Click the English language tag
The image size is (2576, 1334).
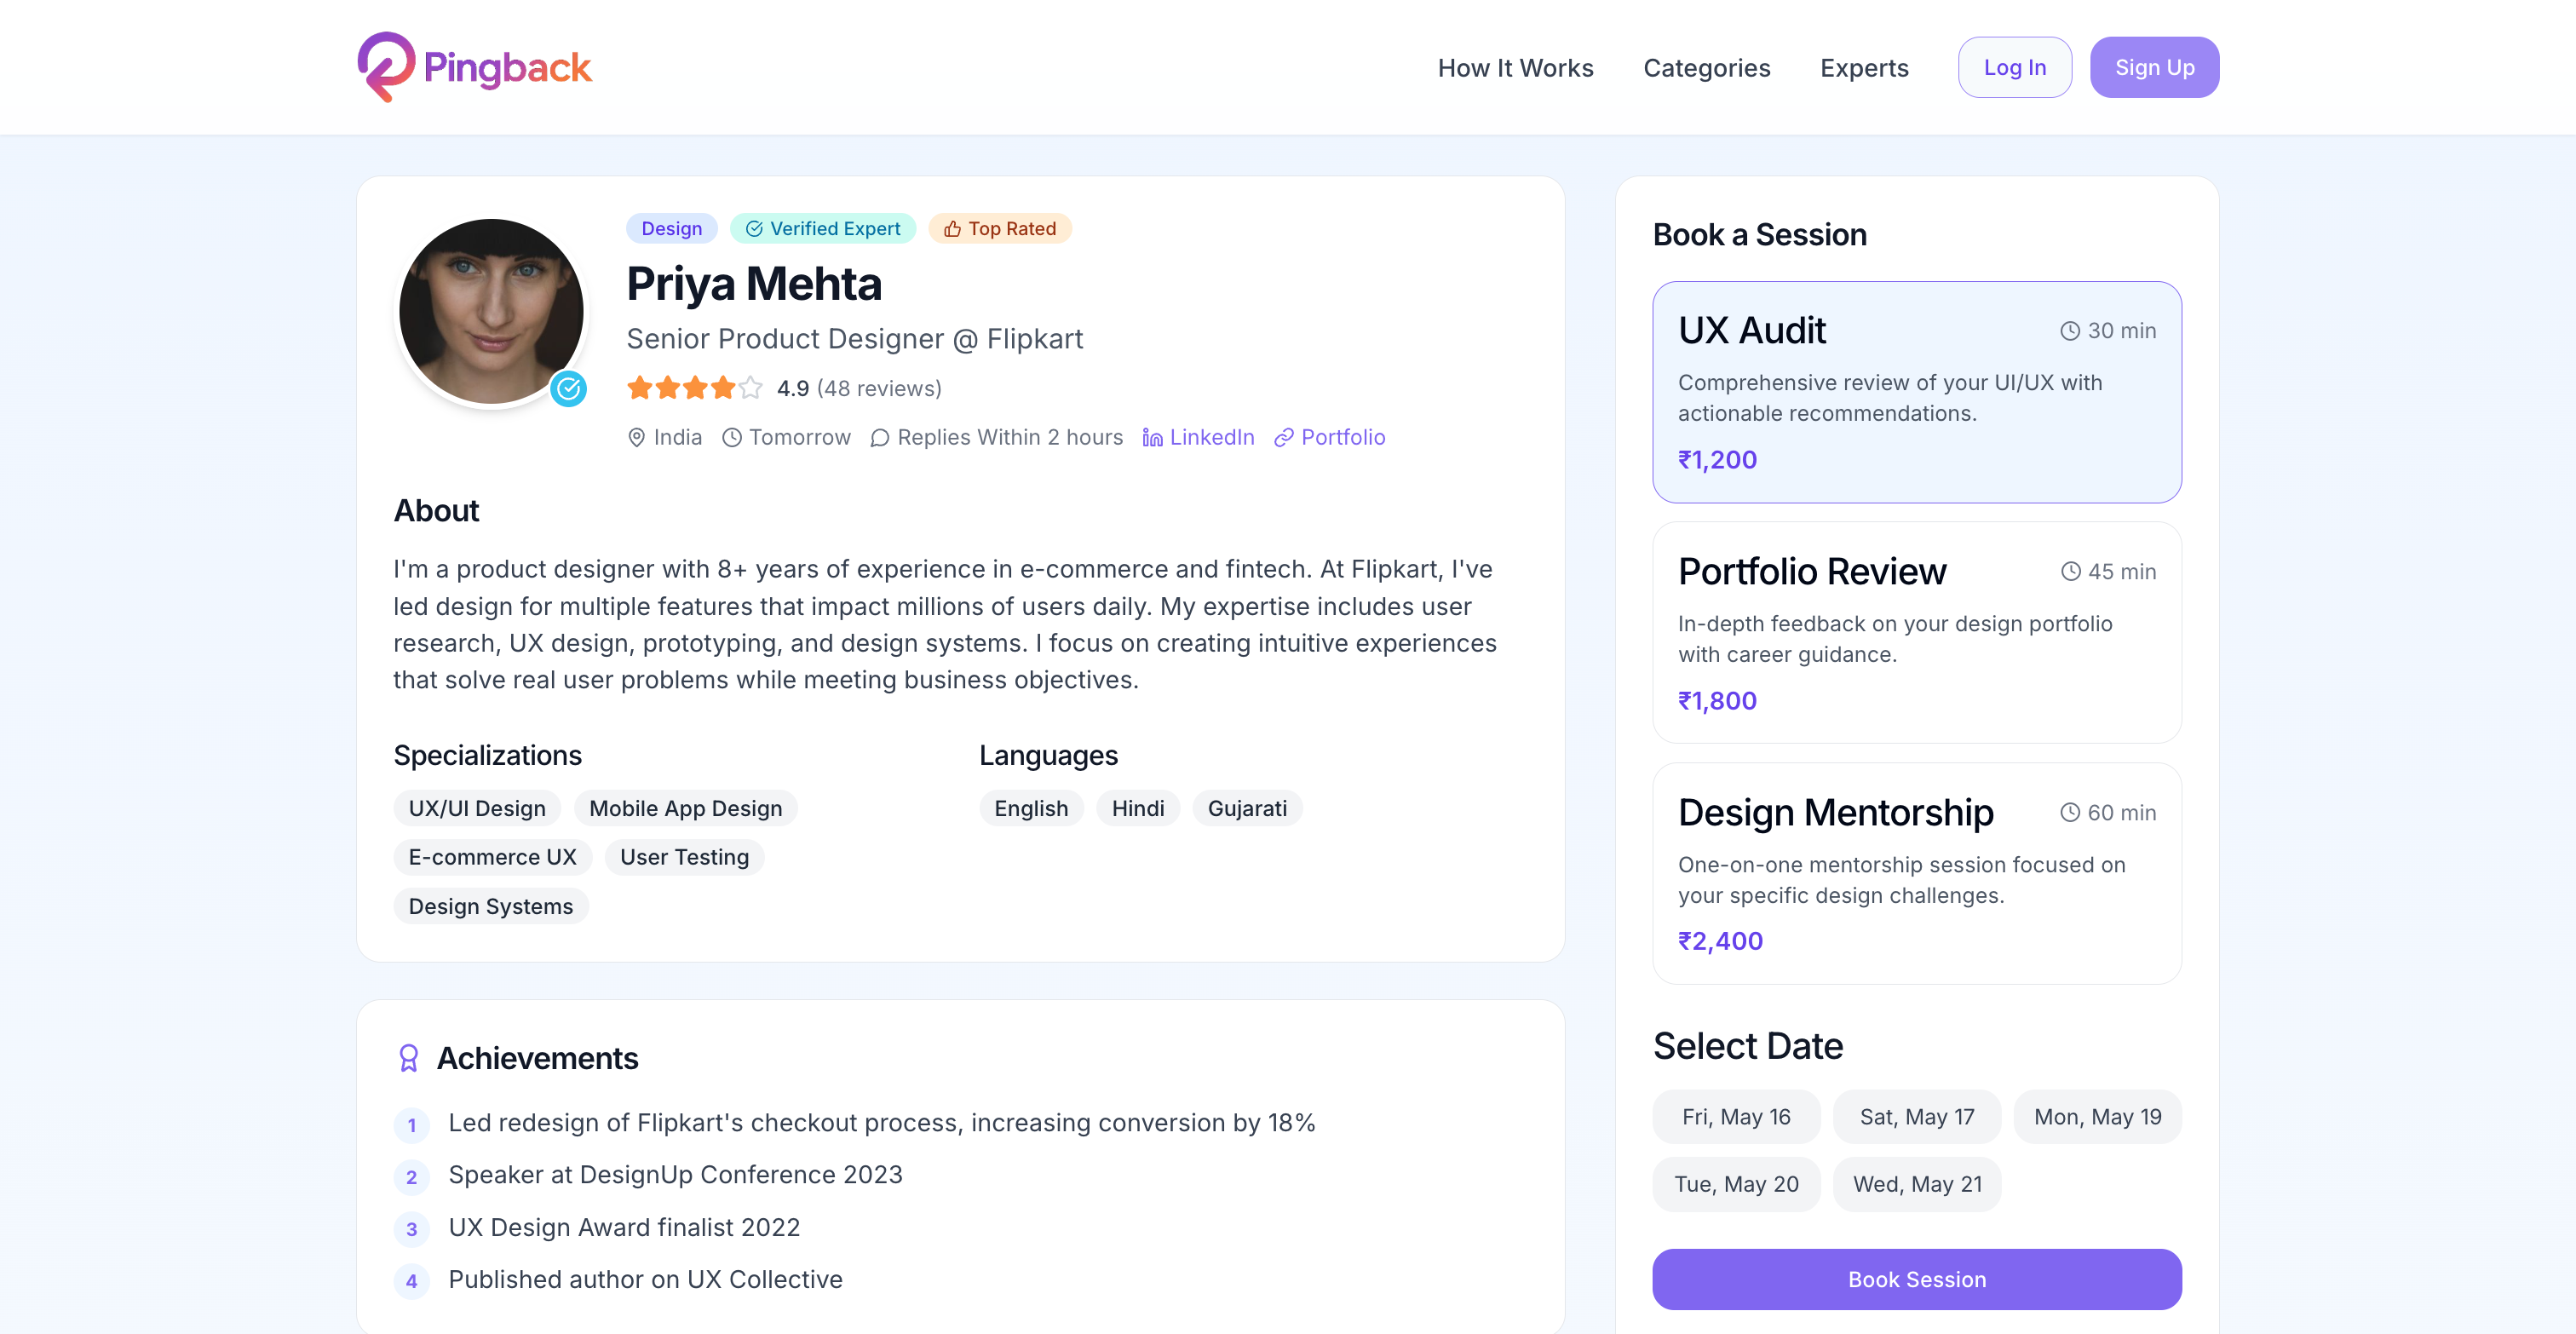click(1031, 808)
